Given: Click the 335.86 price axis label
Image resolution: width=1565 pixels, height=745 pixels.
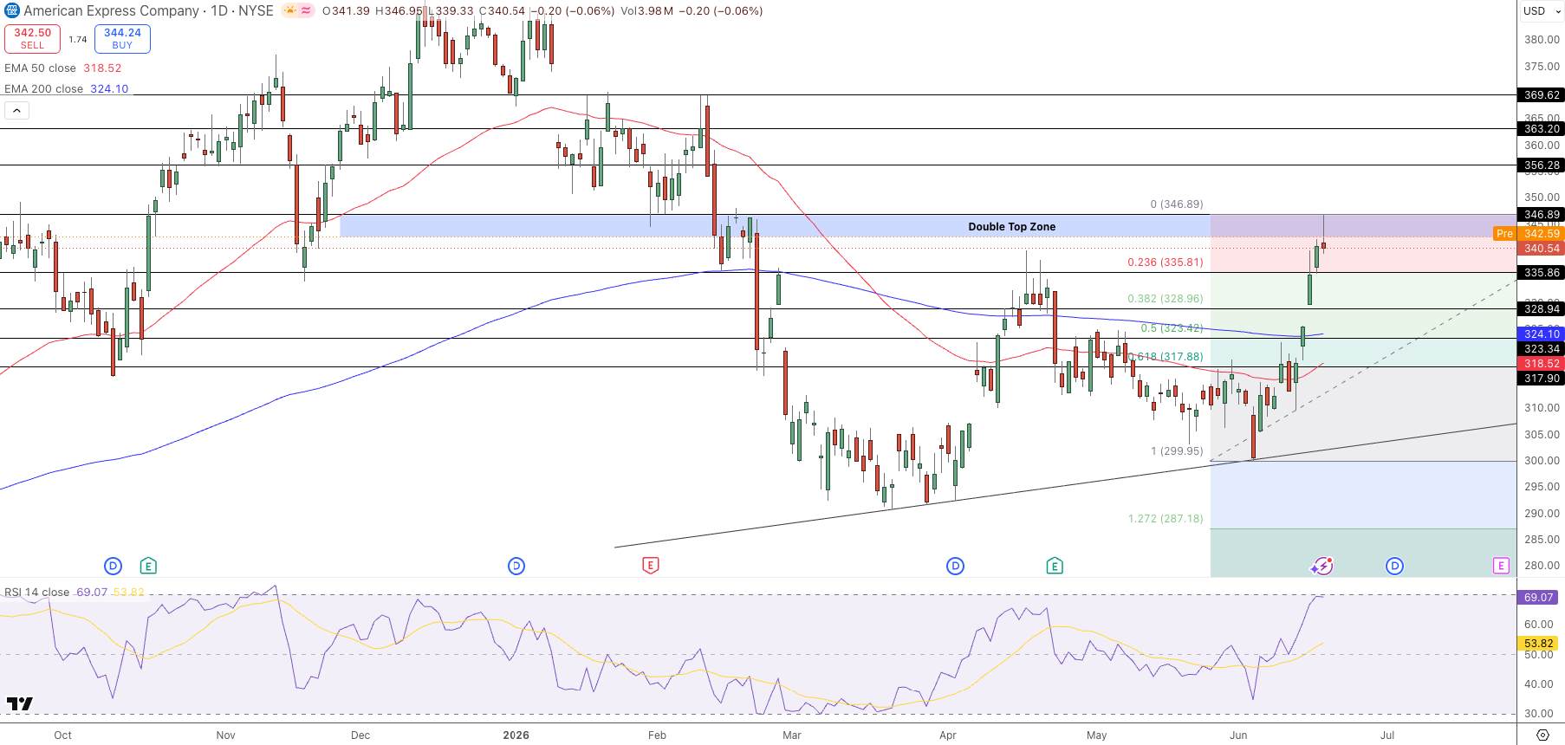Looking at the screenshot, I should point(1541,273).
